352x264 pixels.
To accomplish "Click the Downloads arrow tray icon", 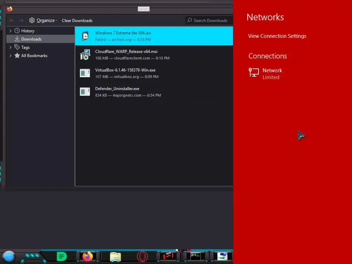I will coord(17,39).
